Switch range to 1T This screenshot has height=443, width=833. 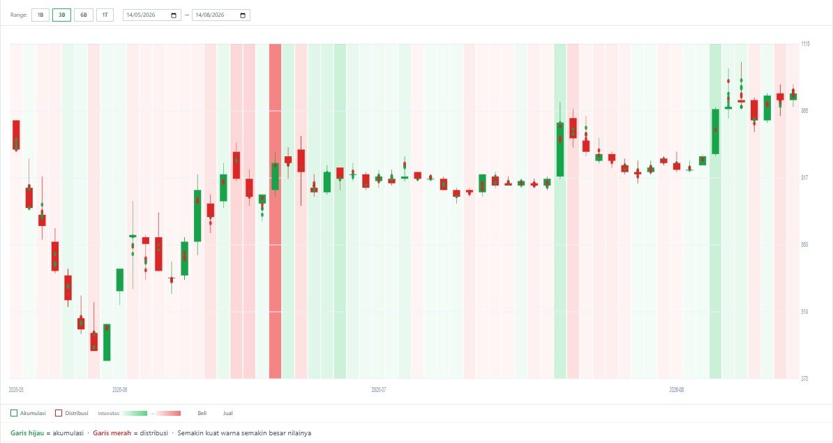tap(105, 15)
